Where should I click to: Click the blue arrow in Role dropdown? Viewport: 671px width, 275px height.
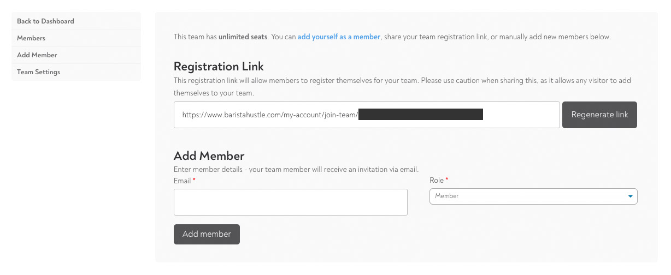pyautogui.click(x=630, y=196)
